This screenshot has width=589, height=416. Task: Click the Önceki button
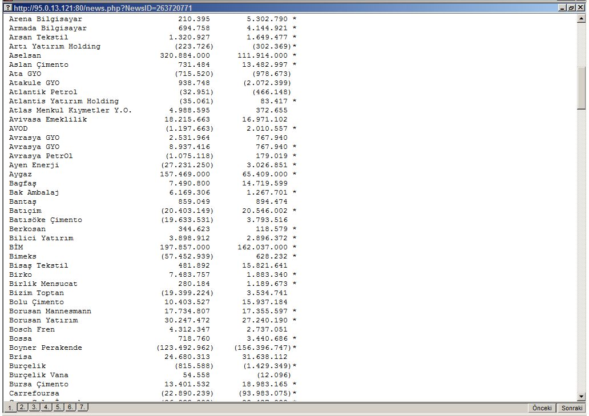[x=542, y=408]
